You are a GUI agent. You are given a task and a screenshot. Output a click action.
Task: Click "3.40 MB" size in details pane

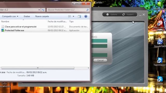point(30,76)
